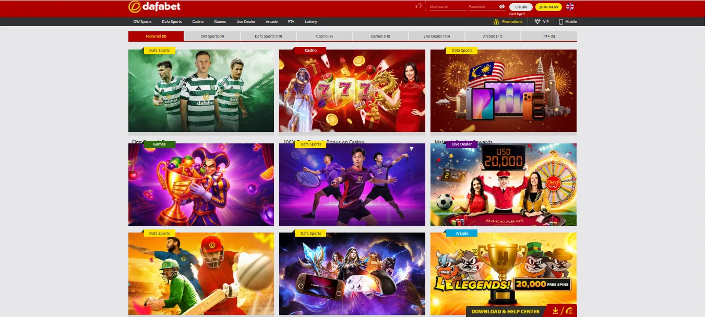Open the badminton players promotion

352,185
